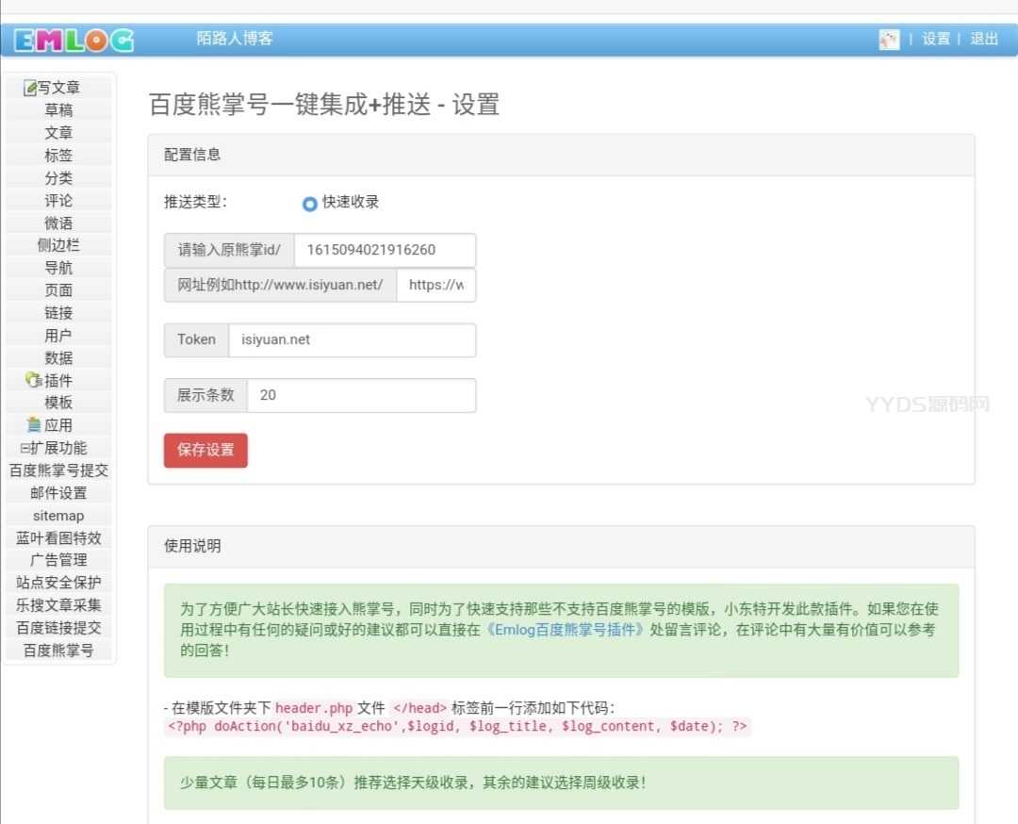1018x824 pixels.
Task: Edit the 展示条数 number field
Action: 361,396
